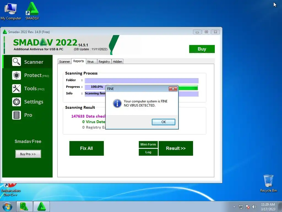
Task: Switch to the Reports tab
Action: [x=78, y=61]
